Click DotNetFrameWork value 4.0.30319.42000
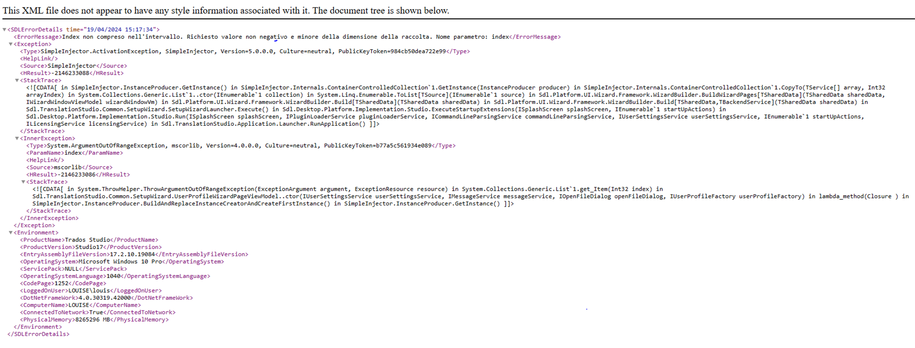The height and width of the screenshot is (348, 915). pos(105,298)
